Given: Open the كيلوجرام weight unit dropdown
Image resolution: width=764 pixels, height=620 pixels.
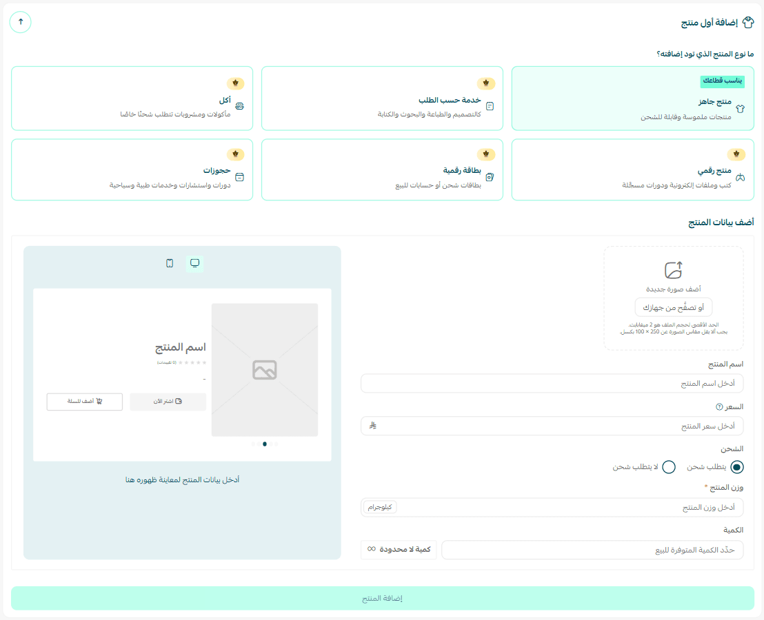Looking at the screenshot, I should pyautogui.click(x=380, y=507).
